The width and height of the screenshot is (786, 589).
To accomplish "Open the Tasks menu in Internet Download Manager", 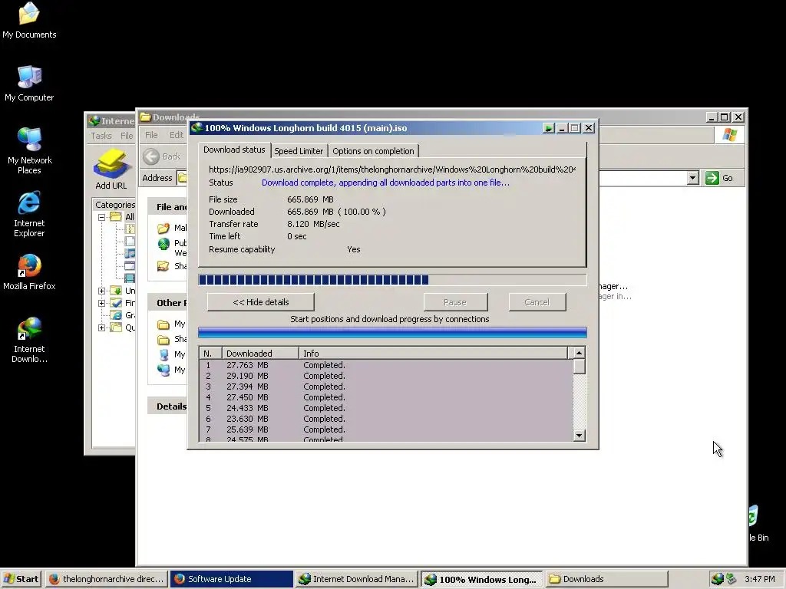I will [101, 136].
